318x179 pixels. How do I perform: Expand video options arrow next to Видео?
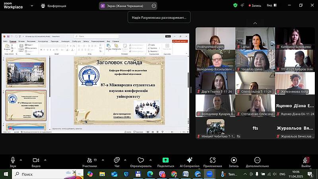tap(45, 160)
